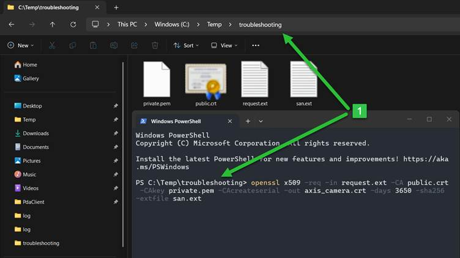Go back in File Explorer
Image resolution: width=460 pixels, height=258 pixels.
click(12, 24)
